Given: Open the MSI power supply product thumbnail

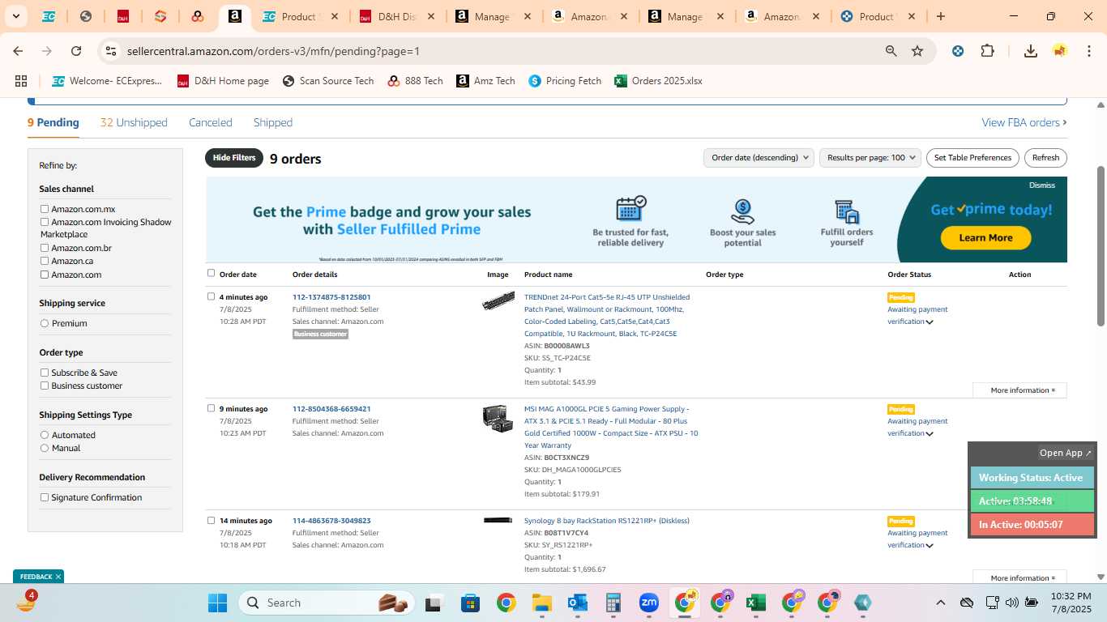Looking at the screenshot, I should click(x=498, y=419).
